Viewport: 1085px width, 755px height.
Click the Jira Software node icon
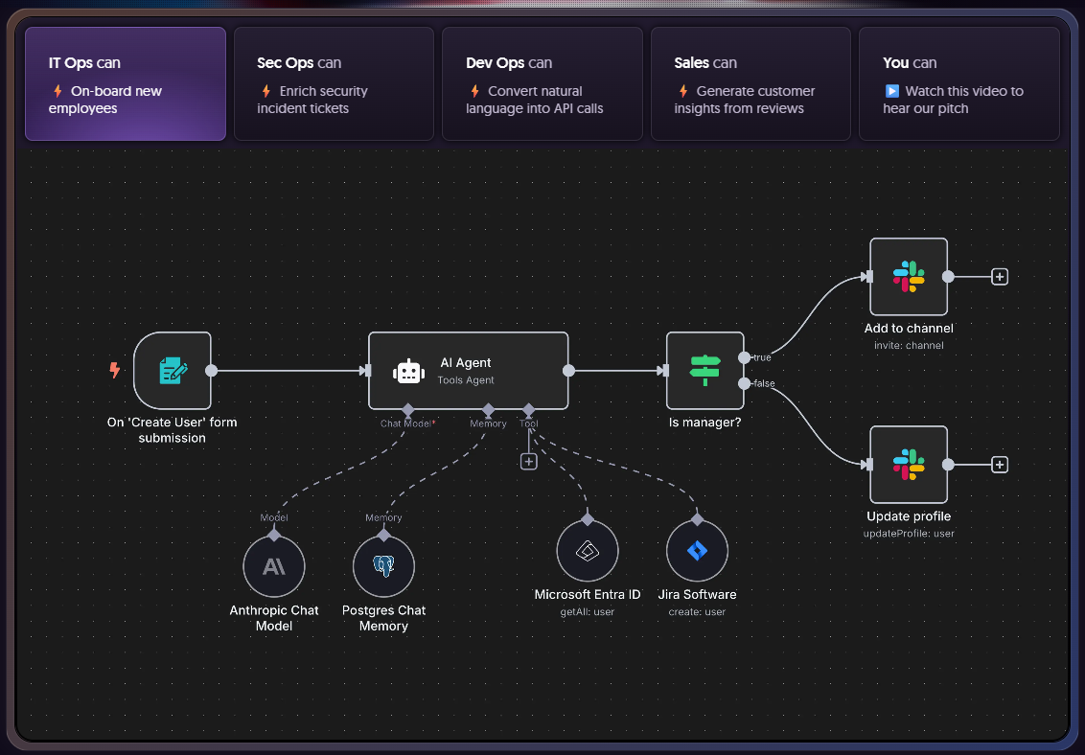(697, 551)
